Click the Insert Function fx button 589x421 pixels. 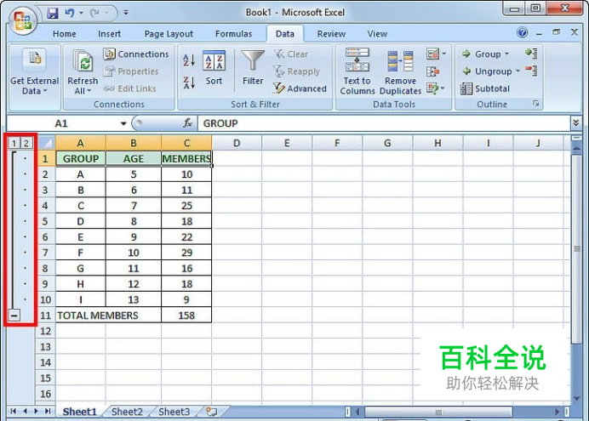point(187,123)
